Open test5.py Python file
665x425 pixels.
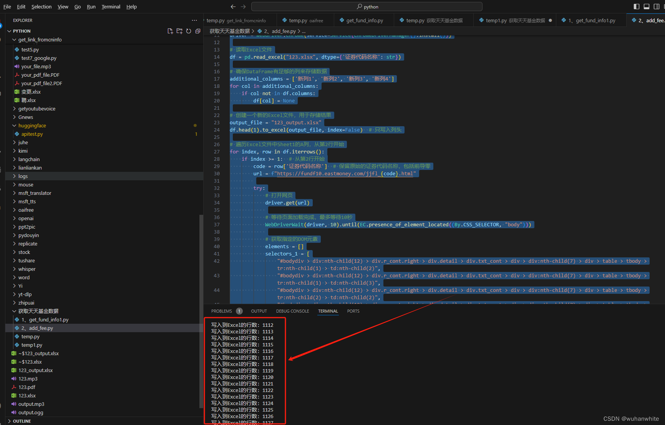point(30,49)
